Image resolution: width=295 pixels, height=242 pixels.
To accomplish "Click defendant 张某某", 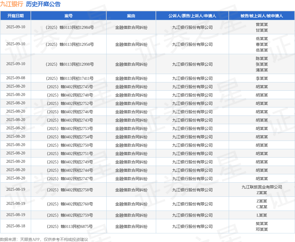I will coord(262,64).
